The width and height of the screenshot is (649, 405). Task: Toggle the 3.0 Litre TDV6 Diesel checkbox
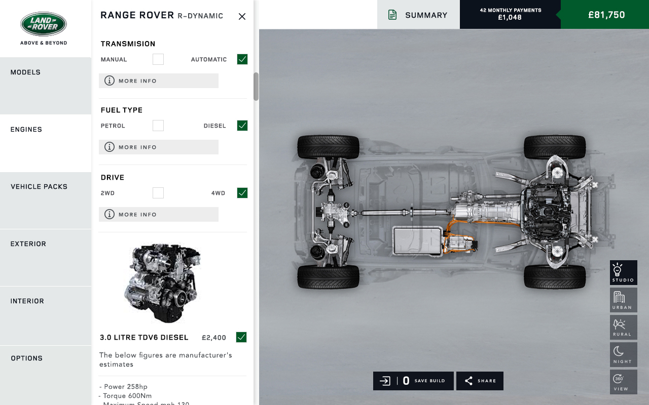241,337
